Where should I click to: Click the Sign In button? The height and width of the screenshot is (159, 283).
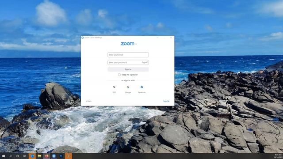coord(128,69)
